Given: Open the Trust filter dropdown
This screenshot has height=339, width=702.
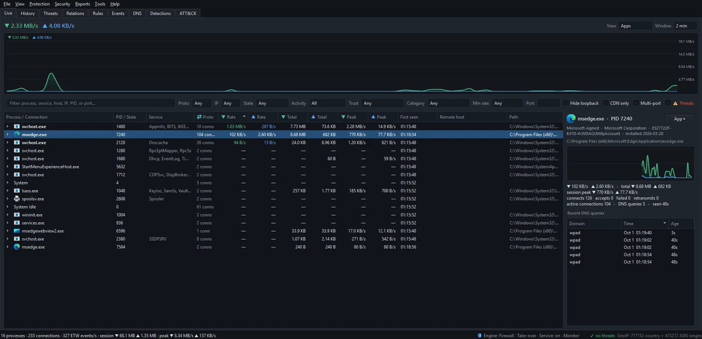Looking at the screenshot, I should coord(382,103).
